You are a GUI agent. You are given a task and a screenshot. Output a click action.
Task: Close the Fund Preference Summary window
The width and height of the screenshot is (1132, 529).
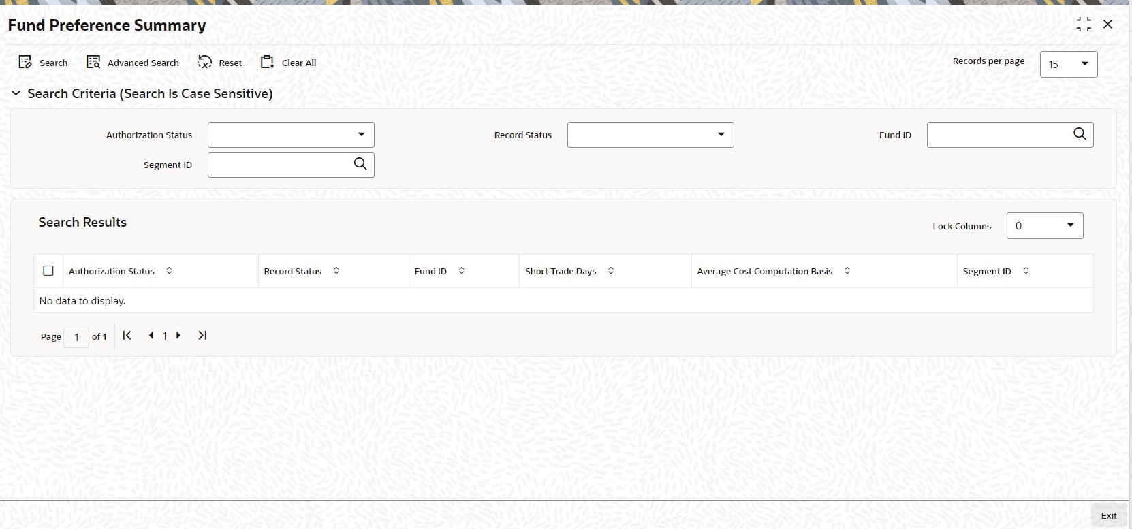[1107, 25]
